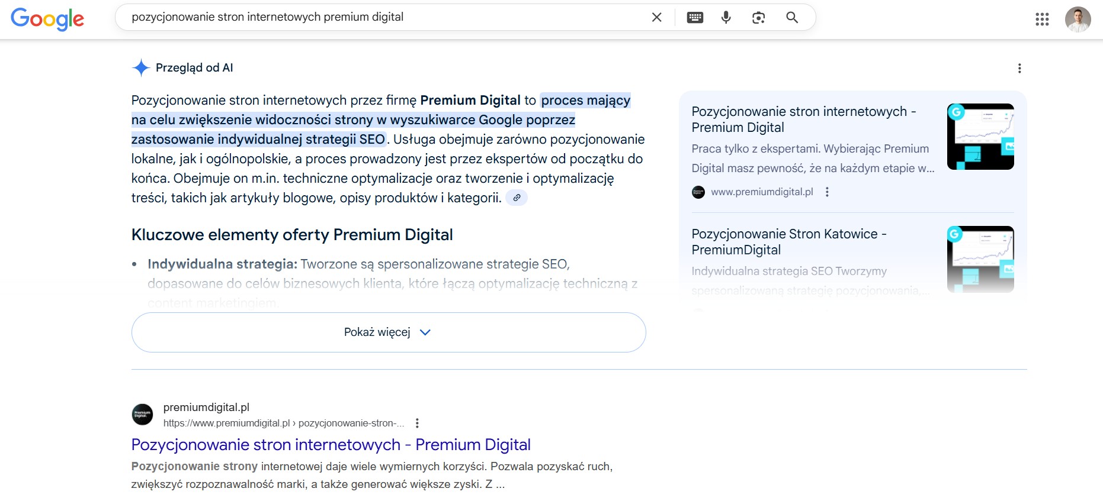The height and width of the screenshot is (498, 1103).
Task: Submit search with magnifier icon
Action: (792, 17)
